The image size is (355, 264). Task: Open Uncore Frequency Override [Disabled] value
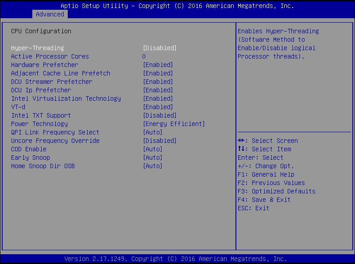(x=160, y=141)
